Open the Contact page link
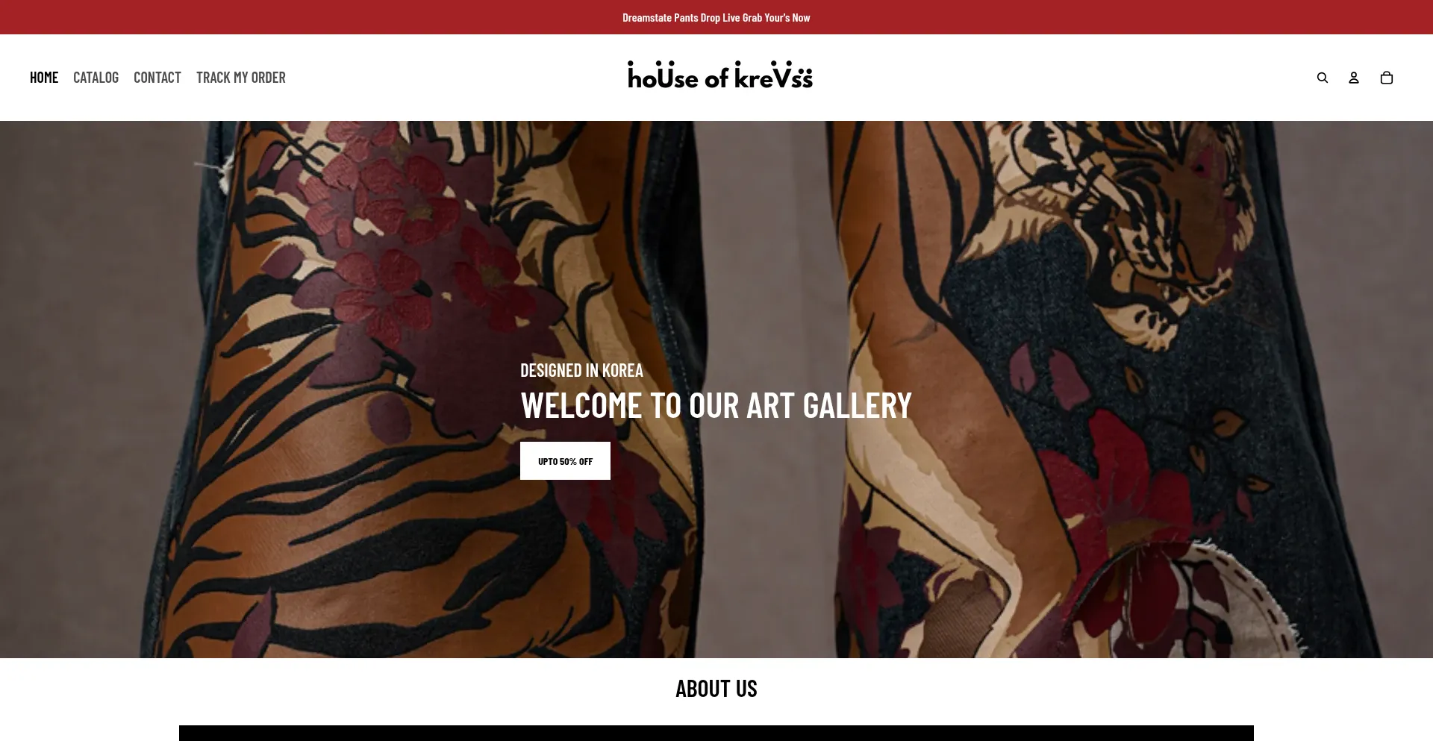The image size is (1433, 741). pos(157,78)
